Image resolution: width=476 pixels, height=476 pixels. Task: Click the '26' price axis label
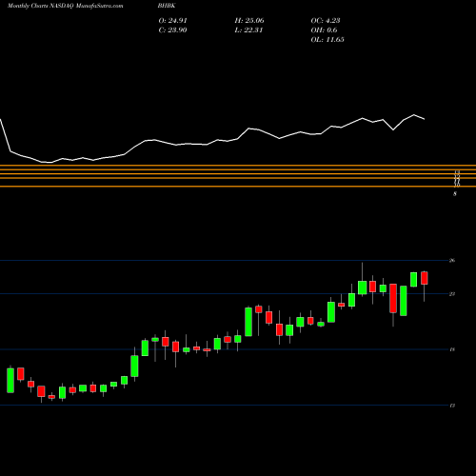[452, 261]
